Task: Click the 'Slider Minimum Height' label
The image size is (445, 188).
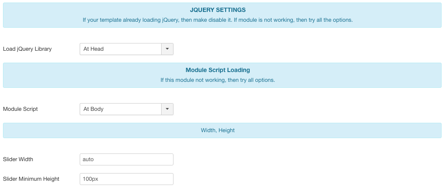Action: point(31,179)
